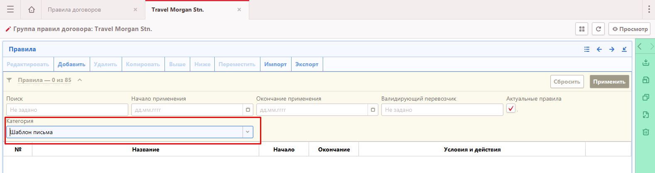The height and width of the screenshot is (173, 655).
Task: Open the hamburger main menu
Action: click(x=10, y=9)
